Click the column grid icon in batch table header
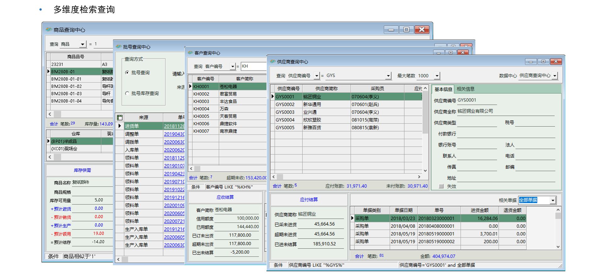 click(120, 118)
